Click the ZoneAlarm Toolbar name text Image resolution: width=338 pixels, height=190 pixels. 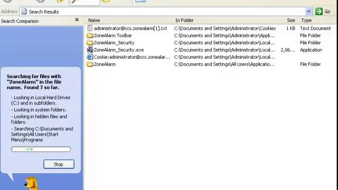tap(112, 35)
